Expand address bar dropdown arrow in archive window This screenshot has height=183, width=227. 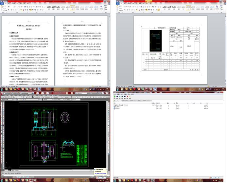pyautogui.click(x=223, y=101)
